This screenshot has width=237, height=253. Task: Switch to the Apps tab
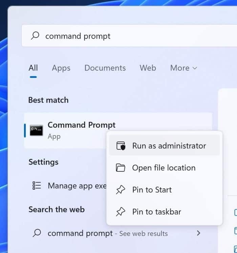61,68
